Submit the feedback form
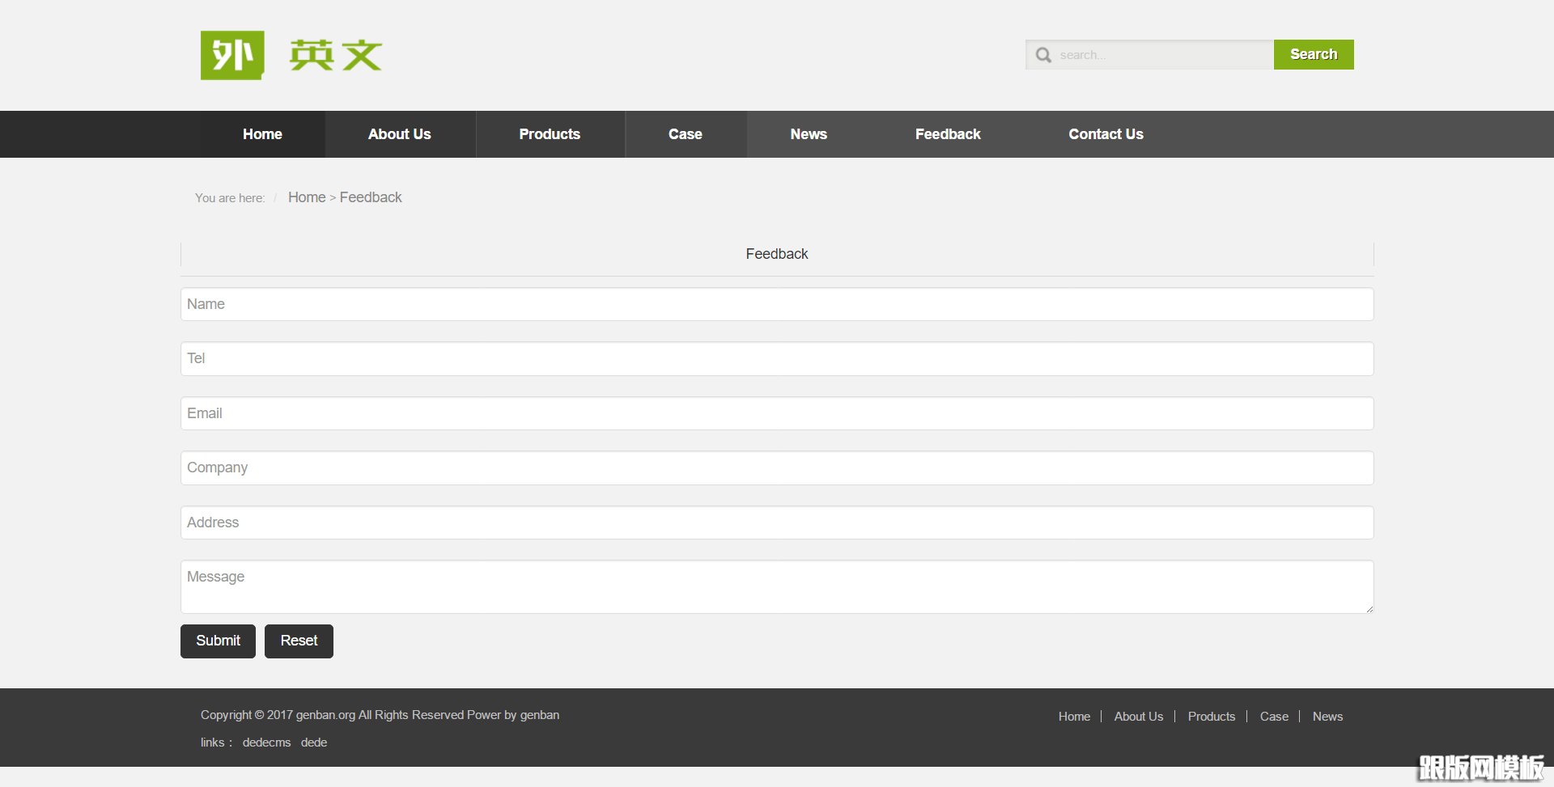Screen dimensions: 1554x787 click(218, 641)
